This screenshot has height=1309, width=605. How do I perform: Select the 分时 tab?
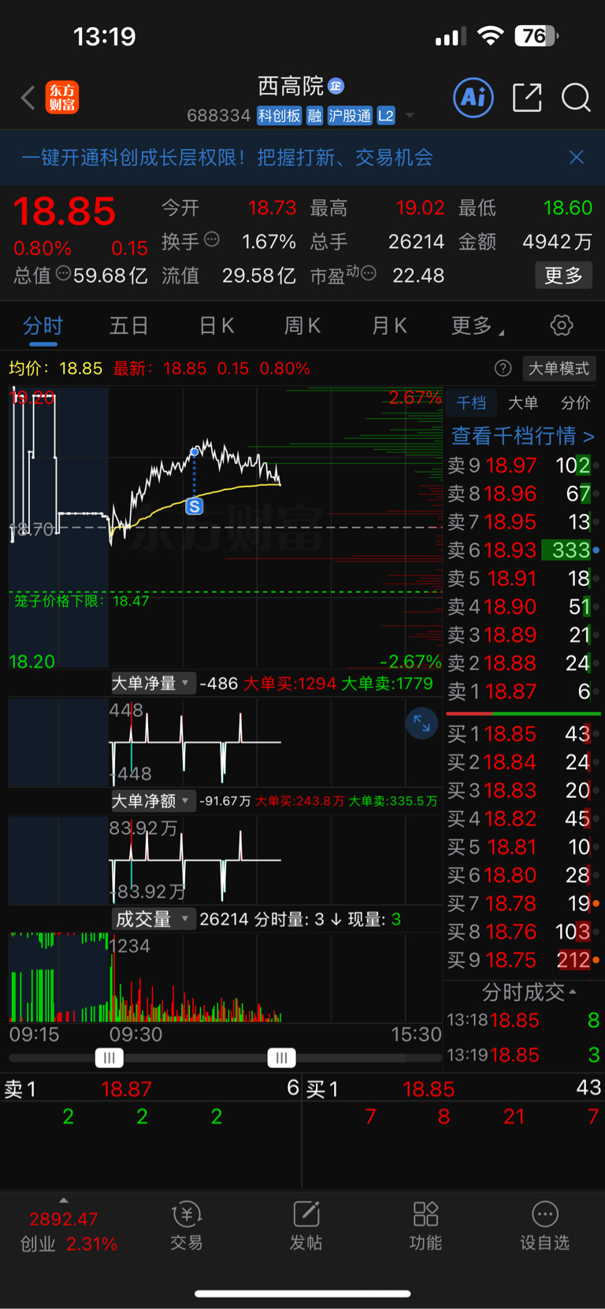coord(43,325)
